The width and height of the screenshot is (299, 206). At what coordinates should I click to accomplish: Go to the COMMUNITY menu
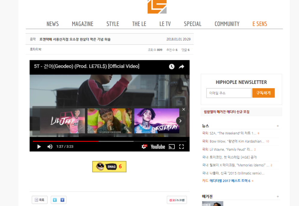click(227, 24)
